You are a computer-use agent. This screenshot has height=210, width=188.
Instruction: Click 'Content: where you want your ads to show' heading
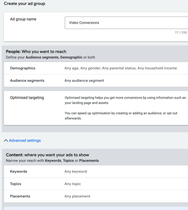(47, 155)
